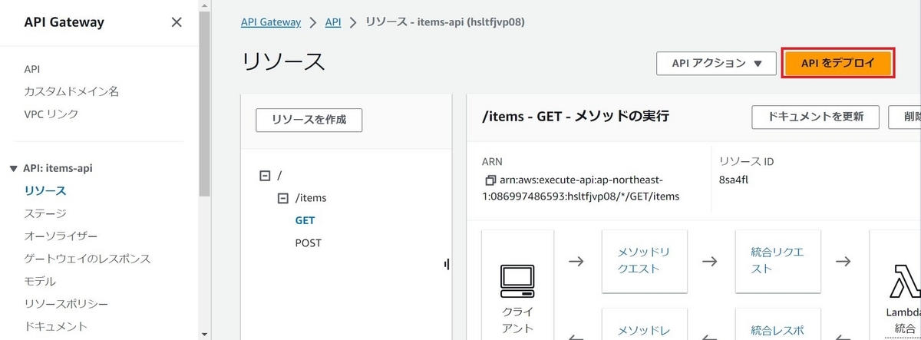Open the メソッドリクエスト box
Image resolution: width=921 pixels, height=340 pixels.
click(645, 261)
